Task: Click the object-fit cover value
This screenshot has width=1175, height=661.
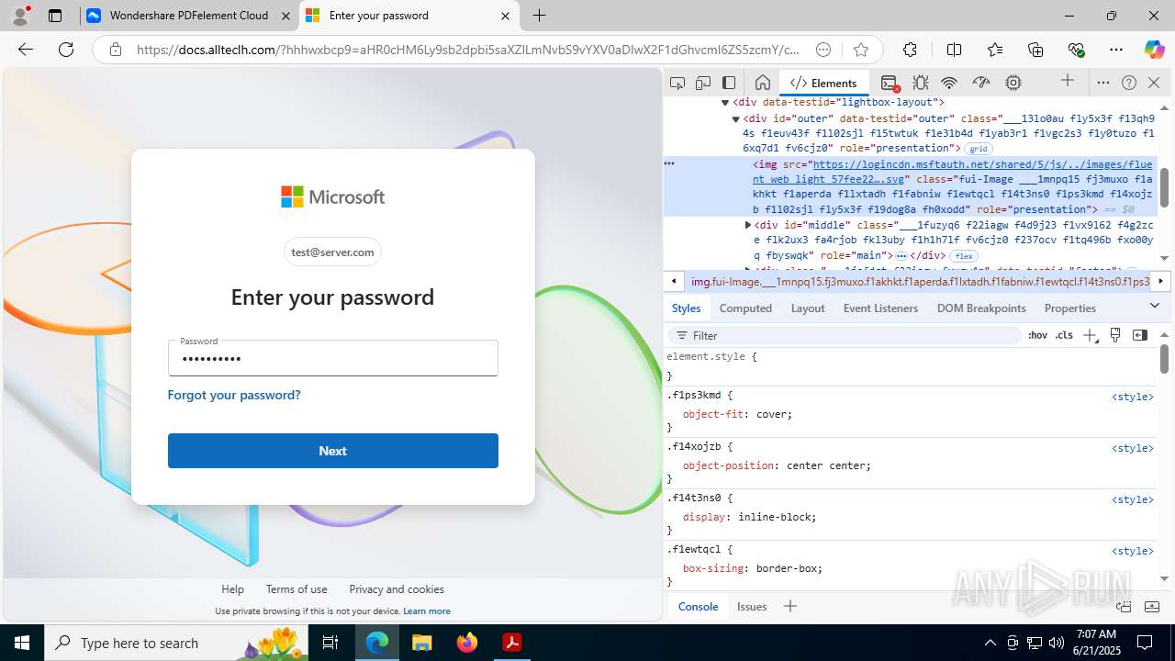Action: 771,414
